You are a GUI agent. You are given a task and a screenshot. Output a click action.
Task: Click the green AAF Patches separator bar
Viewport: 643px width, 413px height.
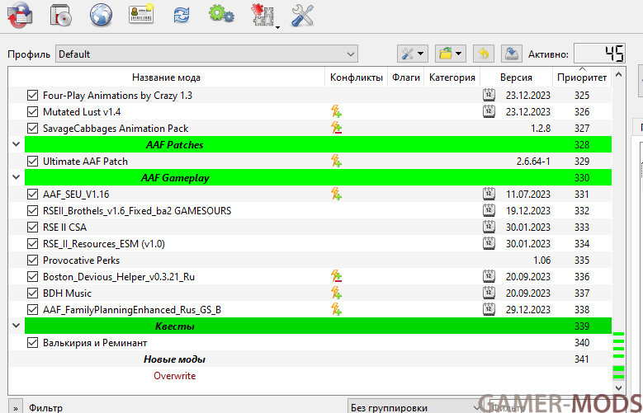pos(319,144)
